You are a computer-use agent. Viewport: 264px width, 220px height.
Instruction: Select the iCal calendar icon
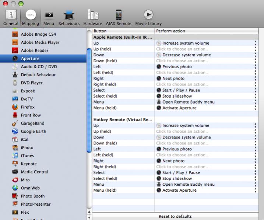pyautogui.click(x=15, y=139)
